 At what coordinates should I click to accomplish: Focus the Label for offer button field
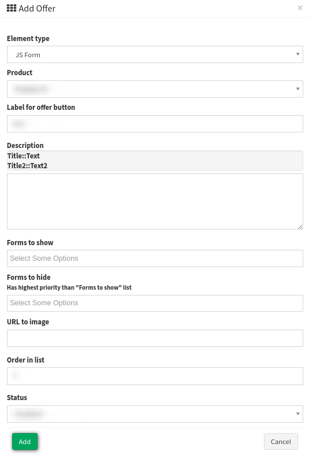[x=155, y=124]
